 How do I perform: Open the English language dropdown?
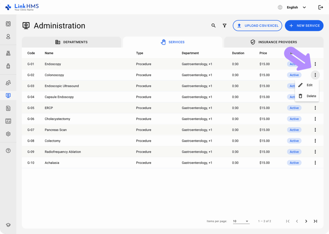[x=296, y=7]
